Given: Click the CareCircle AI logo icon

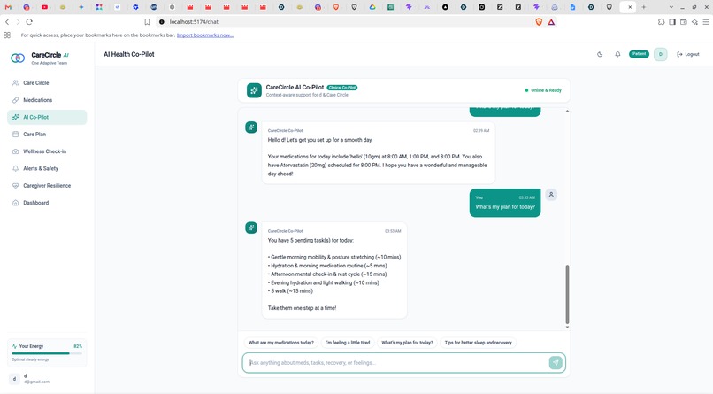Looking at the screenshot, I should [18, 58].
